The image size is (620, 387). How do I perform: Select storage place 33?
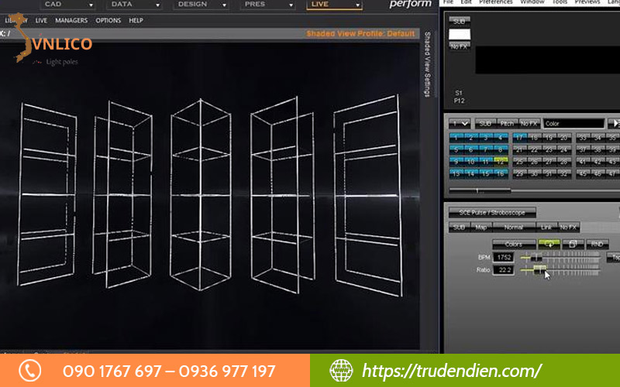[x=583, y=138]
